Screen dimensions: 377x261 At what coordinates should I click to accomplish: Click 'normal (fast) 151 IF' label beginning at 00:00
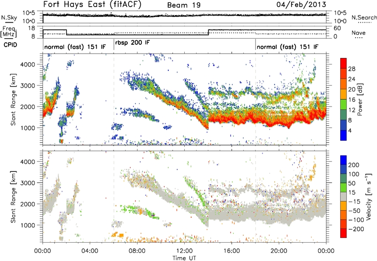(x=75, y=47)
